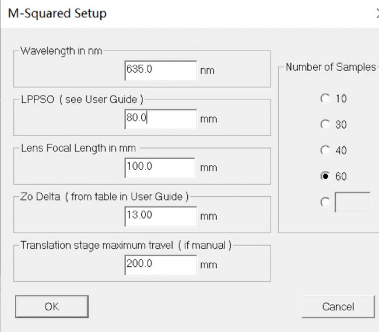
Task: Click the LPPSO input field showing 80.0
Action: (x=160, y=119)
